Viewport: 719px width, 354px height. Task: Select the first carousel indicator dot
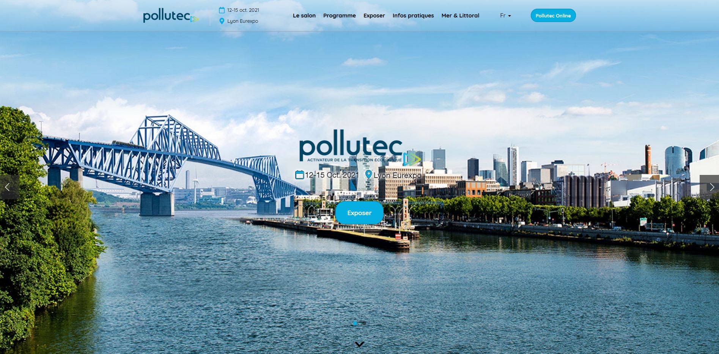355,323
